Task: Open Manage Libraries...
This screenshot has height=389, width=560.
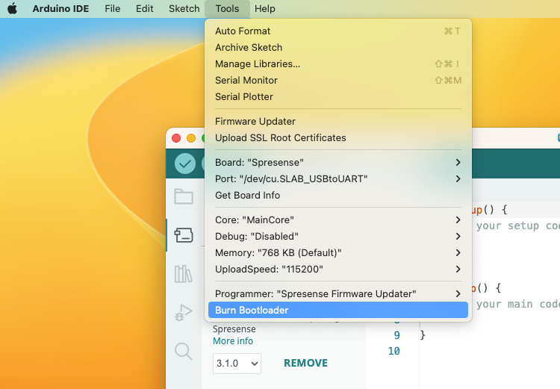Action: click(337, 64)
